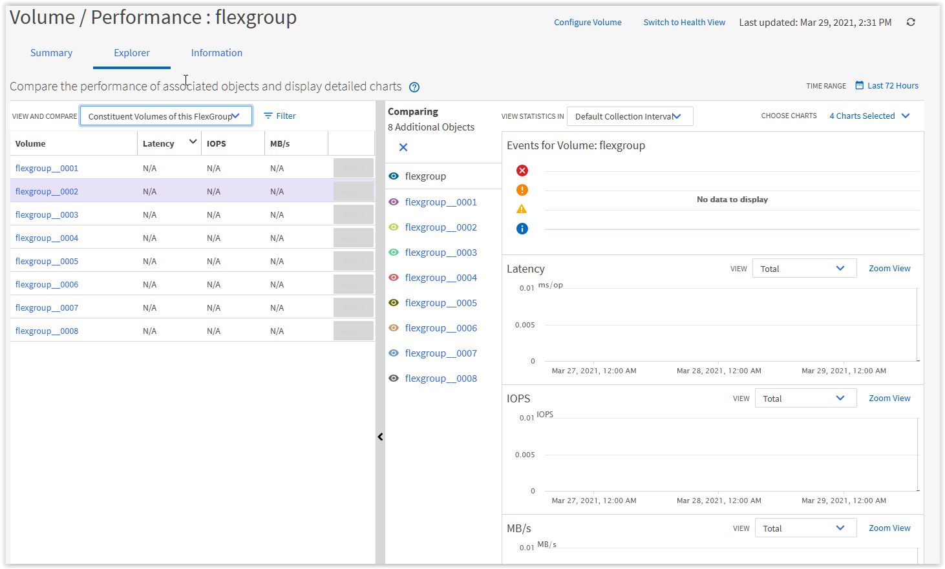Open the Information tab
The image size is (945, 569).
pyautogui.click(x=217, y=53)
